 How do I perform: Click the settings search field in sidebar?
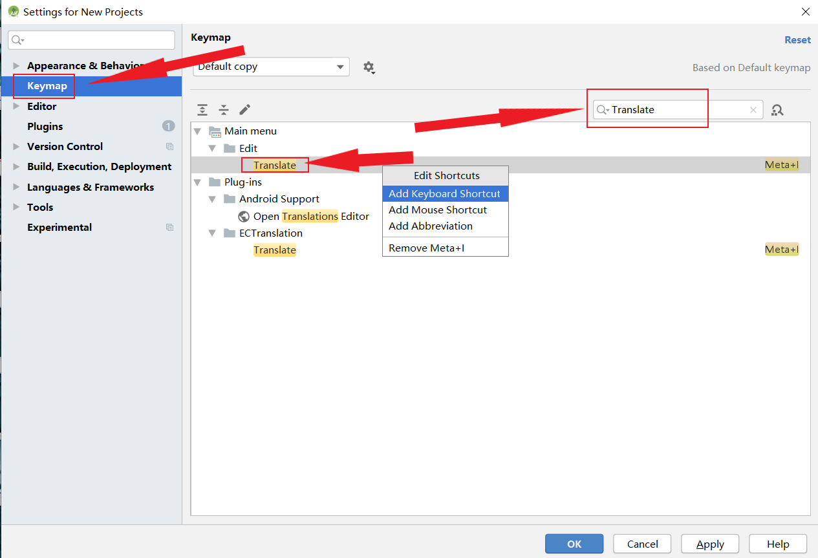tap(91, 40)
